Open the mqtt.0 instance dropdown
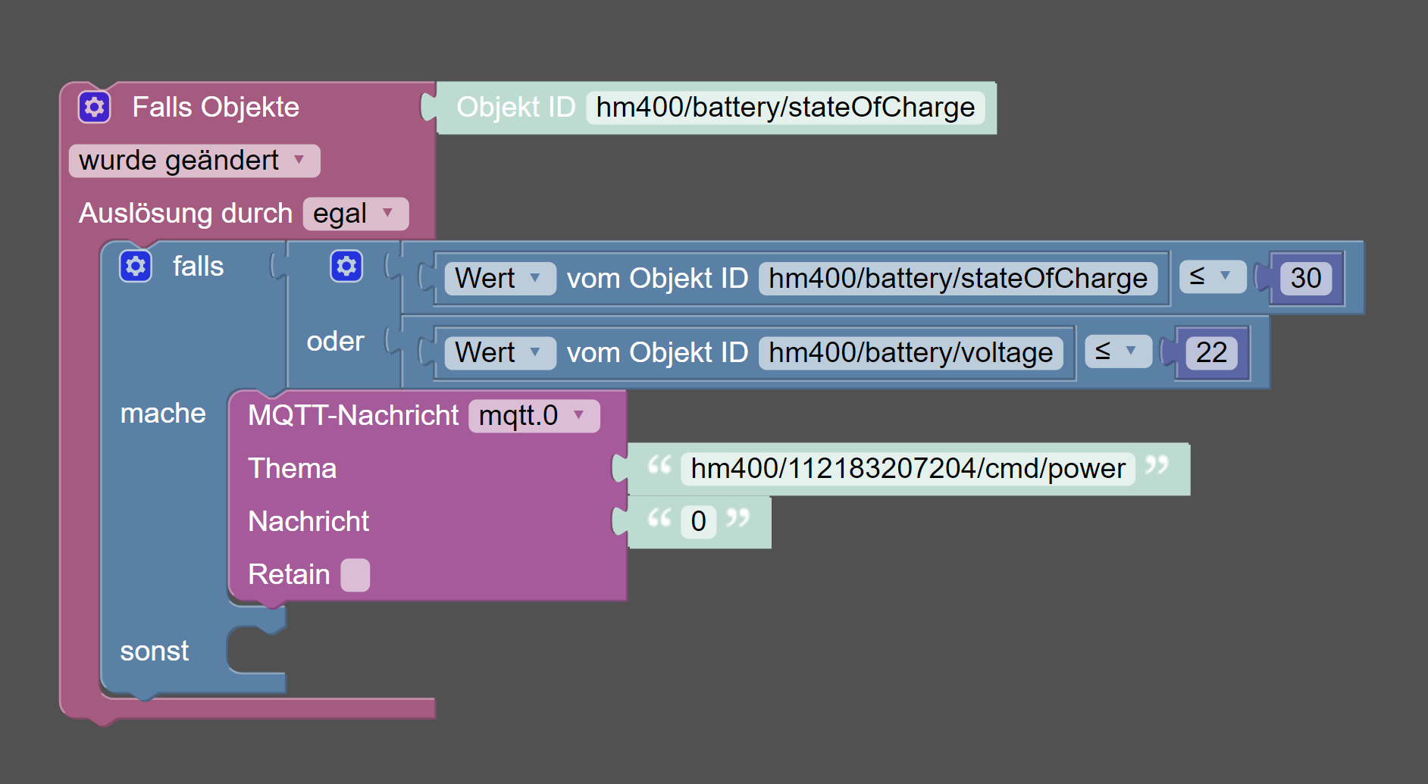The height and width of the screenshot is (784, 1428). [x=534, y=416]
